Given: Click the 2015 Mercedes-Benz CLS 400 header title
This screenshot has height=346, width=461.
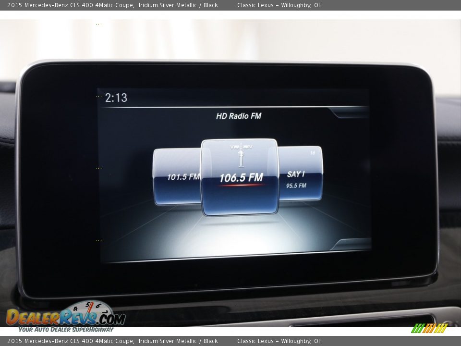Looking at the screenshot, I should (x=70, y=5).
